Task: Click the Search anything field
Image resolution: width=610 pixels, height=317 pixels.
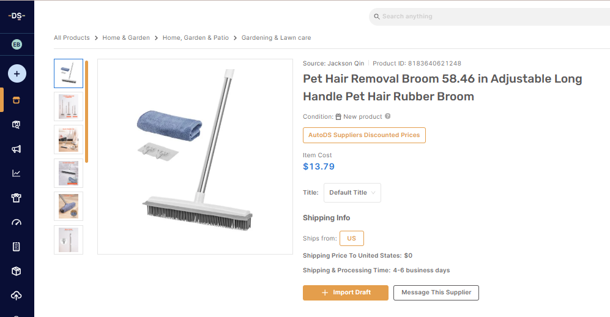Action: 489,17
